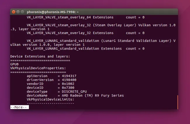This screenshot has height=124, width=190.
Task: Click the deviceName AMD Radeon R9 Fury Series
Action: [93, 96]
